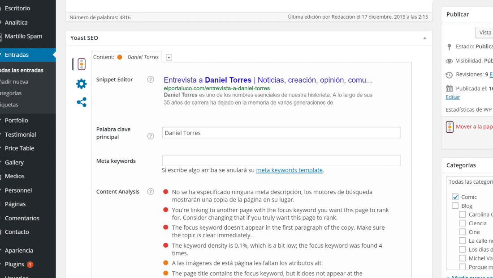The width and height of the screenshot is (493, 278).
Task: Add another keyword tab with the plus button
Action: pos(169,57)
